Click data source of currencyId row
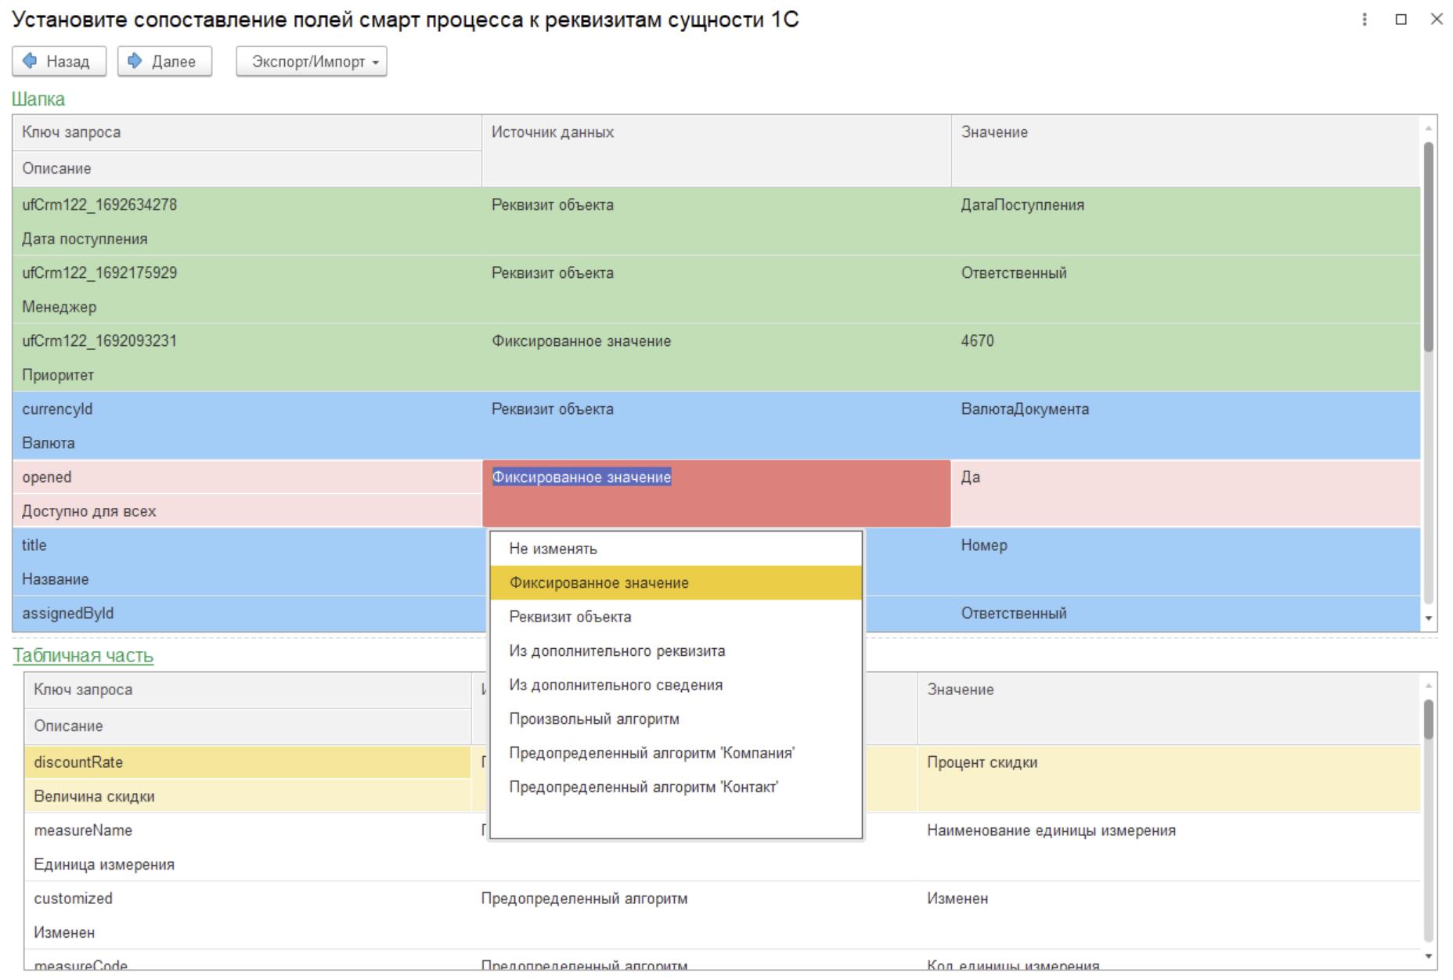 (716, 426)
